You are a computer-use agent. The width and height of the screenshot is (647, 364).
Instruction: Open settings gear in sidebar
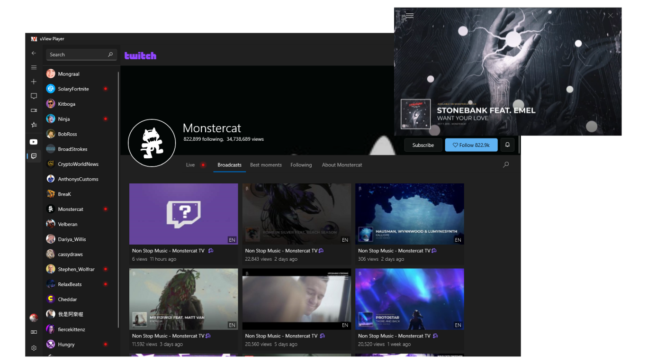coord(34,348)
